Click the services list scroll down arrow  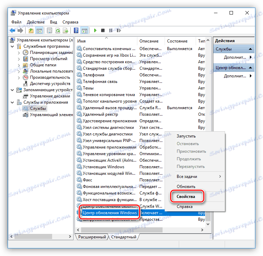208,224
